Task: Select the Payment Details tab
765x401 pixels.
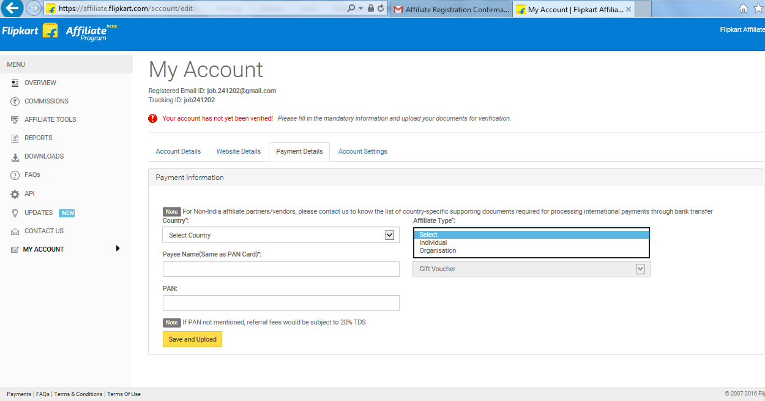Action: click(x=299, y=152)
